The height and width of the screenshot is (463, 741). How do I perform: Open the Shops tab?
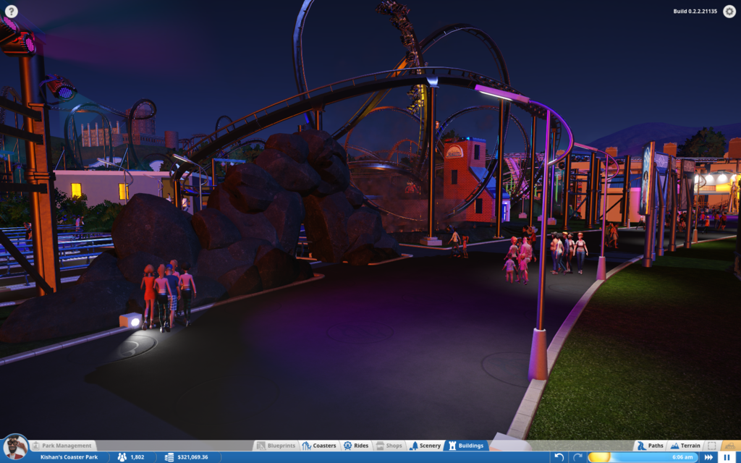pos(389,446)
